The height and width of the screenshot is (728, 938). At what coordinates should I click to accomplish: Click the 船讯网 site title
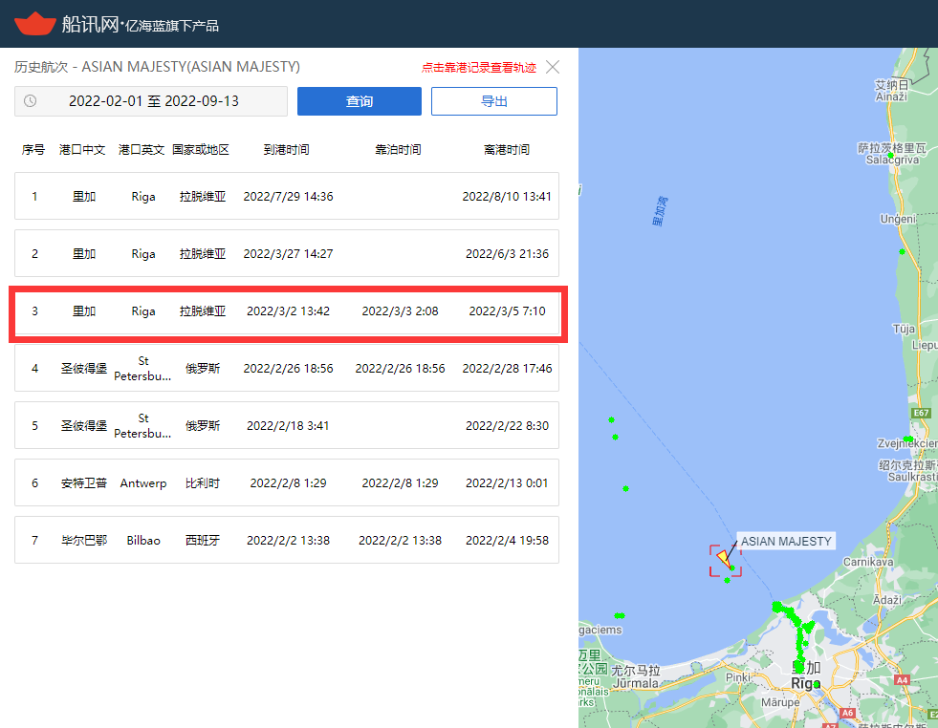point(91,24)
